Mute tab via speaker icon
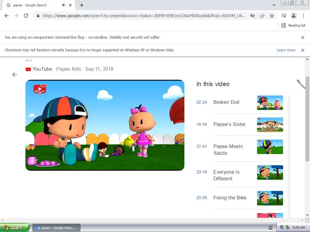The image size is (310, 232). (x=64, y=5)
